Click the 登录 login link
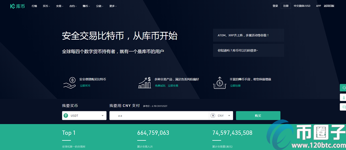The image size is (346, 150). (275, 6)
